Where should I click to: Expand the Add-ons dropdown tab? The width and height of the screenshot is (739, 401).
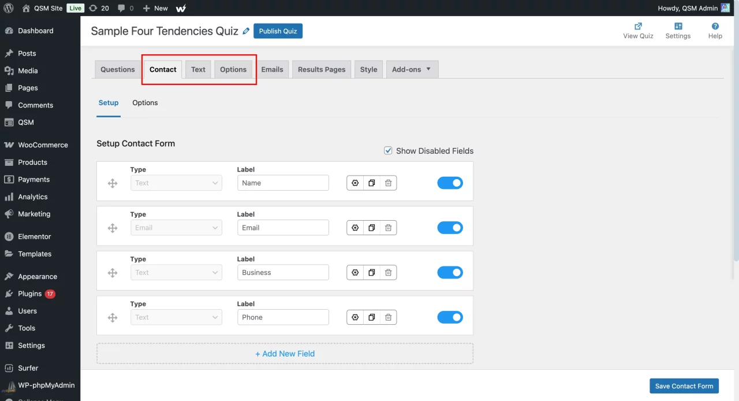pyautogui.click(x=412, y=69)
